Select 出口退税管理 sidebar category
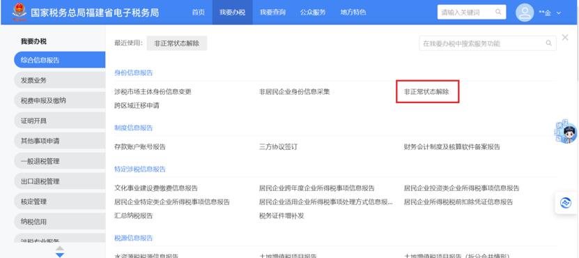Viewport: 579px width, 258px height. point(59,181)
